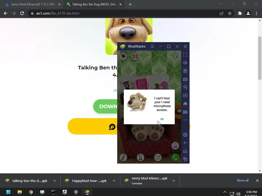Screen dimensions: 262x196
Task: Open taskbar settings gear app
Action: tap(76, 192)
